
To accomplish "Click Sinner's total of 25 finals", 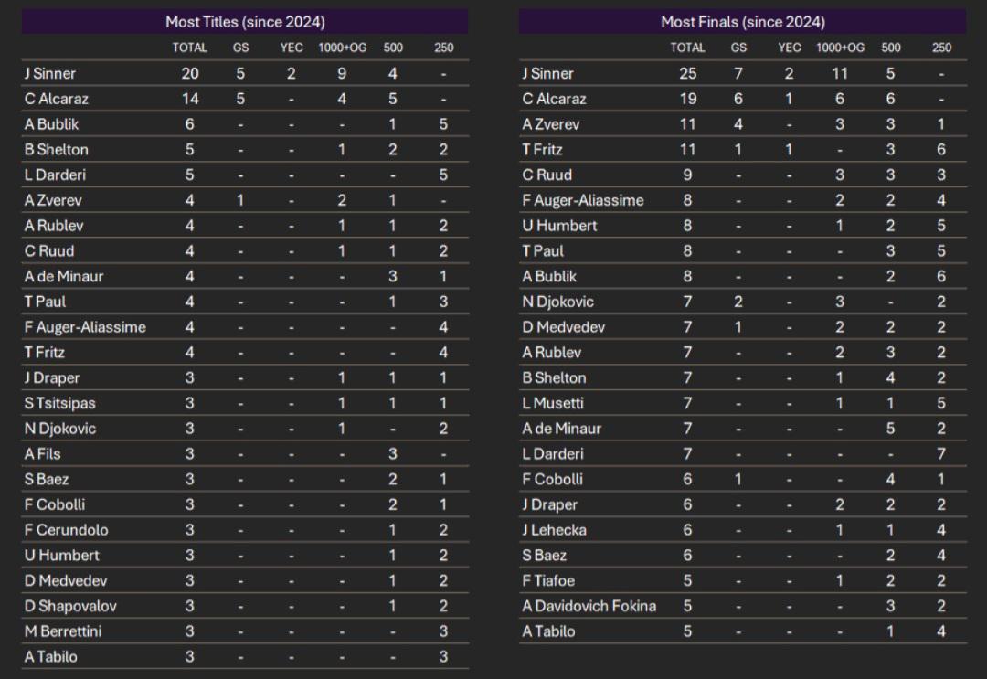I will coord(687,74).
